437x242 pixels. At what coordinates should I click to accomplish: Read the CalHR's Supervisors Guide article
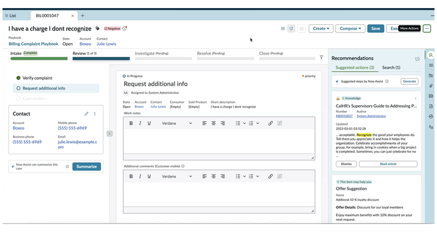(x=388, y=164)
